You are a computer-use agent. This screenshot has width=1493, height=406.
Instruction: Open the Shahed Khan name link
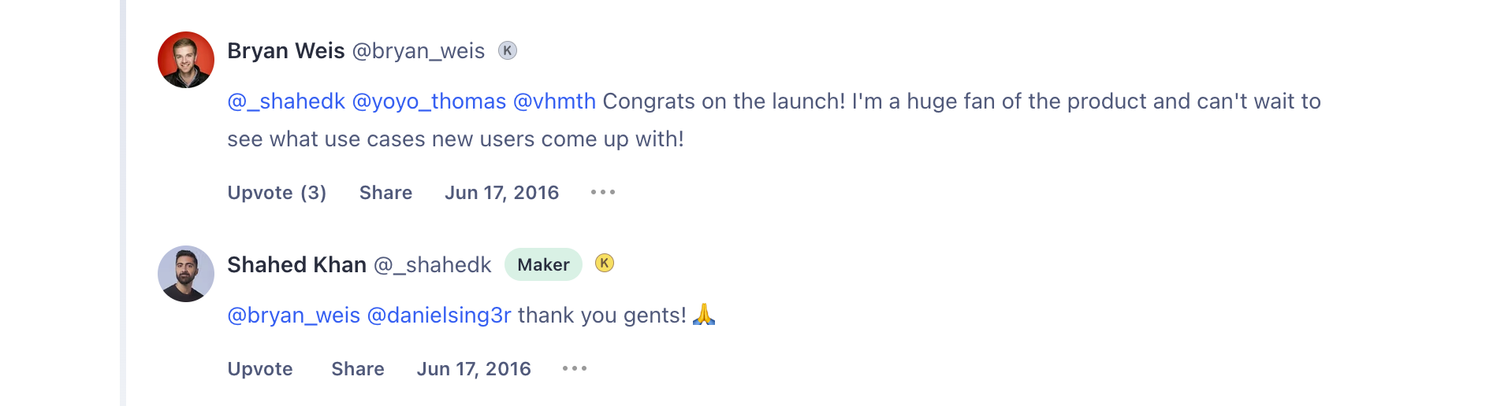point(296,265)
